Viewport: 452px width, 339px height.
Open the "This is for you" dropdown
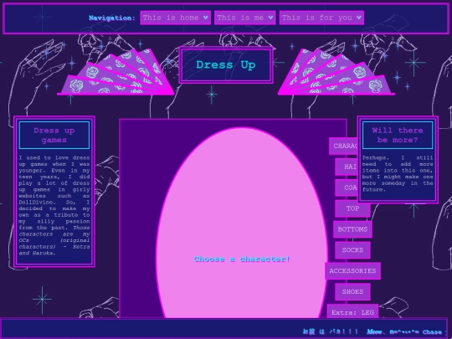(321, 18)
